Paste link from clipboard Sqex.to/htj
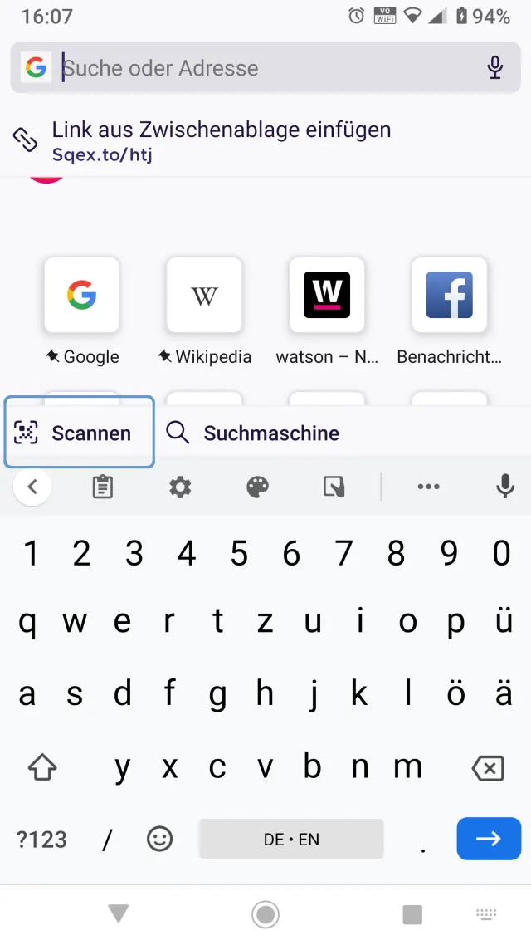 [265, 141]
